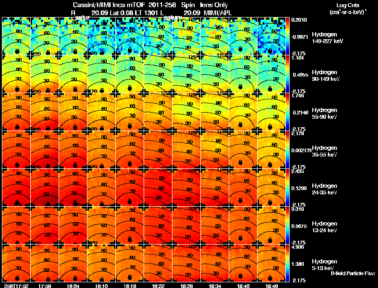Click the colorbar value '-0.9871'

coord(300,37)
